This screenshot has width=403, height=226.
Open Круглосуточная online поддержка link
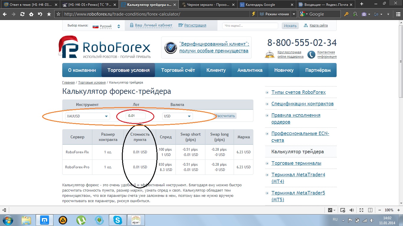pos(291,54)
